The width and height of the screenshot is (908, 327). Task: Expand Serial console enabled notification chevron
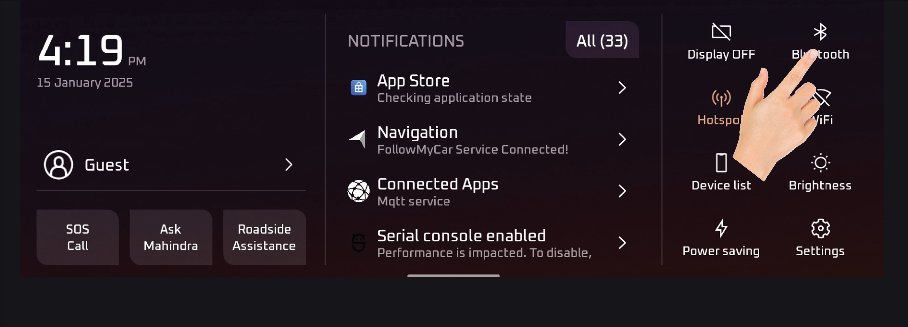(x=622, y=243)
